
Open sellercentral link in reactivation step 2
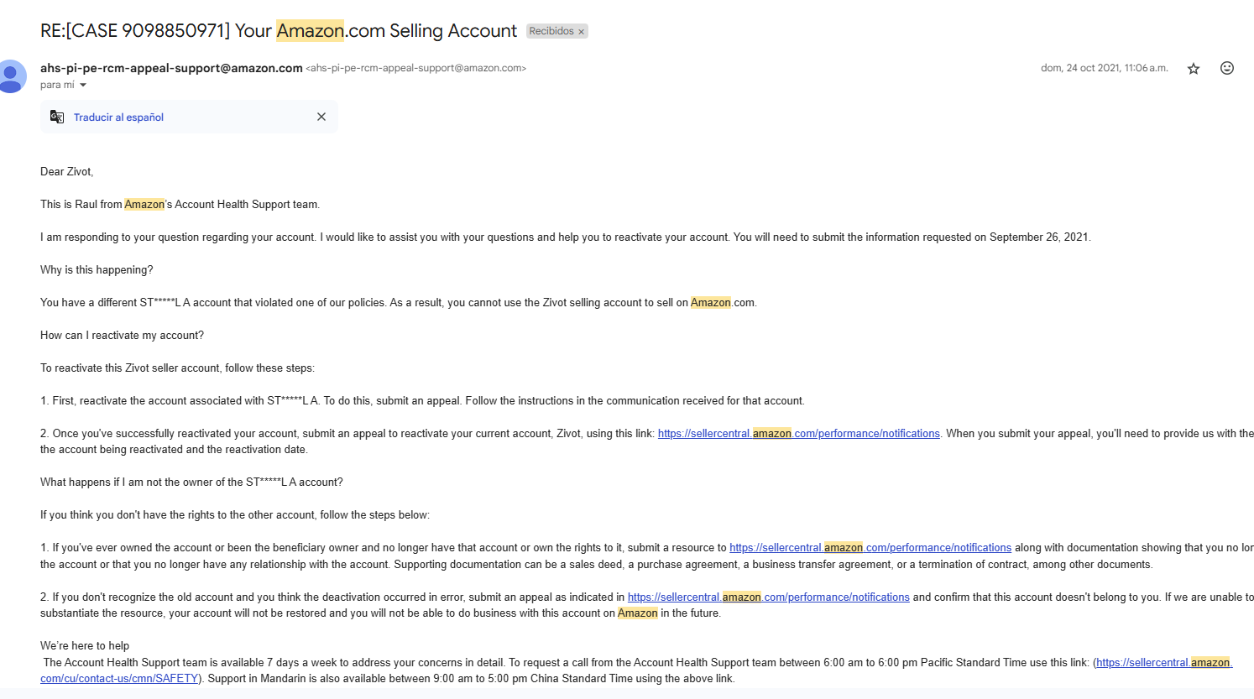(x=799, y=434)
